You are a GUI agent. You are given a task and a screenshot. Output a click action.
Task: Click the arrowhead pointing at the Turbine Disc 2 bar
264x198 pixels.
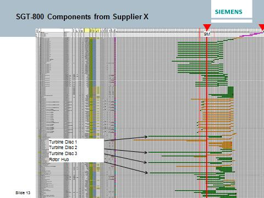145,152
